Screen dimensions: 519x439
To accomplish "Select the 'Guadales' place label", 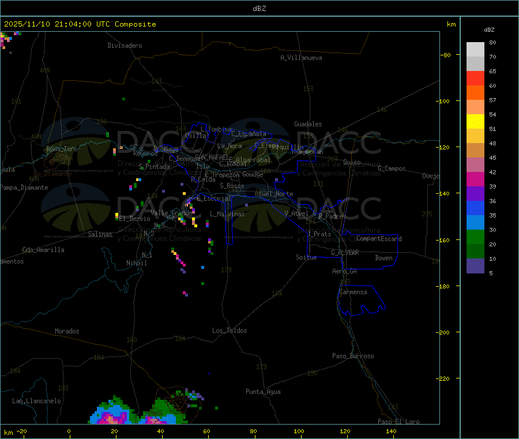I will click(x=308, y=124).
